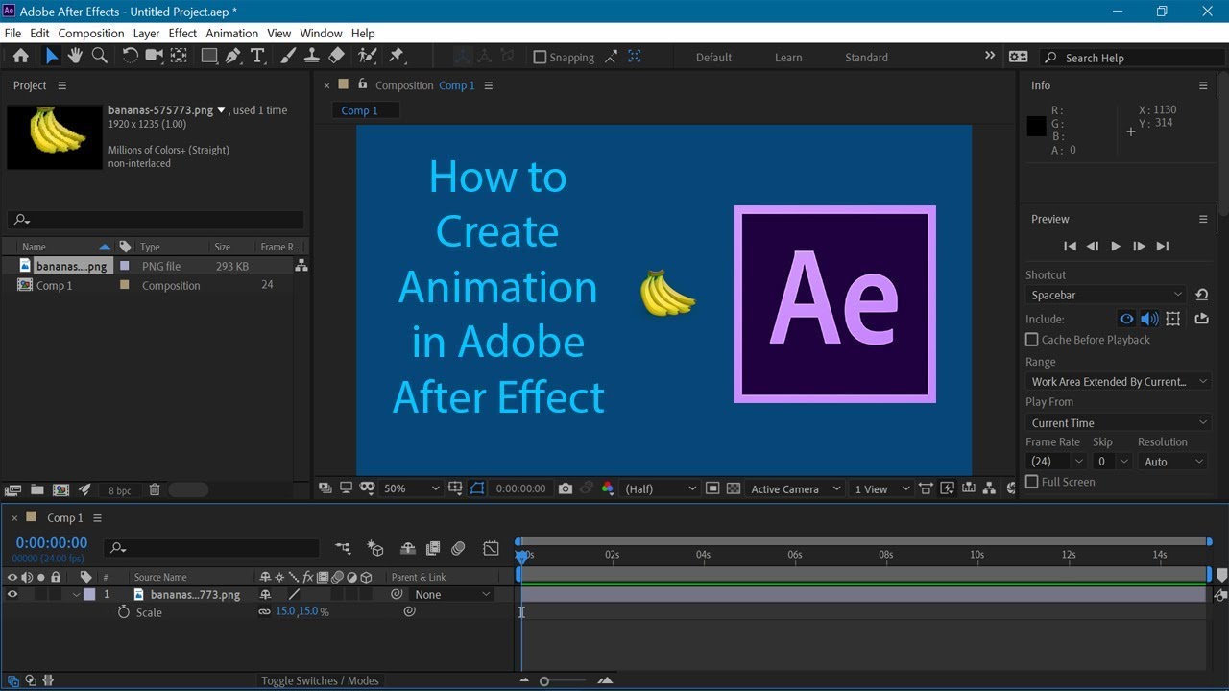Viewport: 1229px width, 691px height.
Task: Select the Zoom tool magnifier
Action: (x=99, y=57)
